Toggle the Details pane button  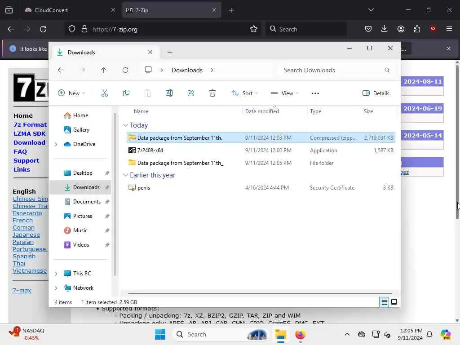tap(376, 93)
